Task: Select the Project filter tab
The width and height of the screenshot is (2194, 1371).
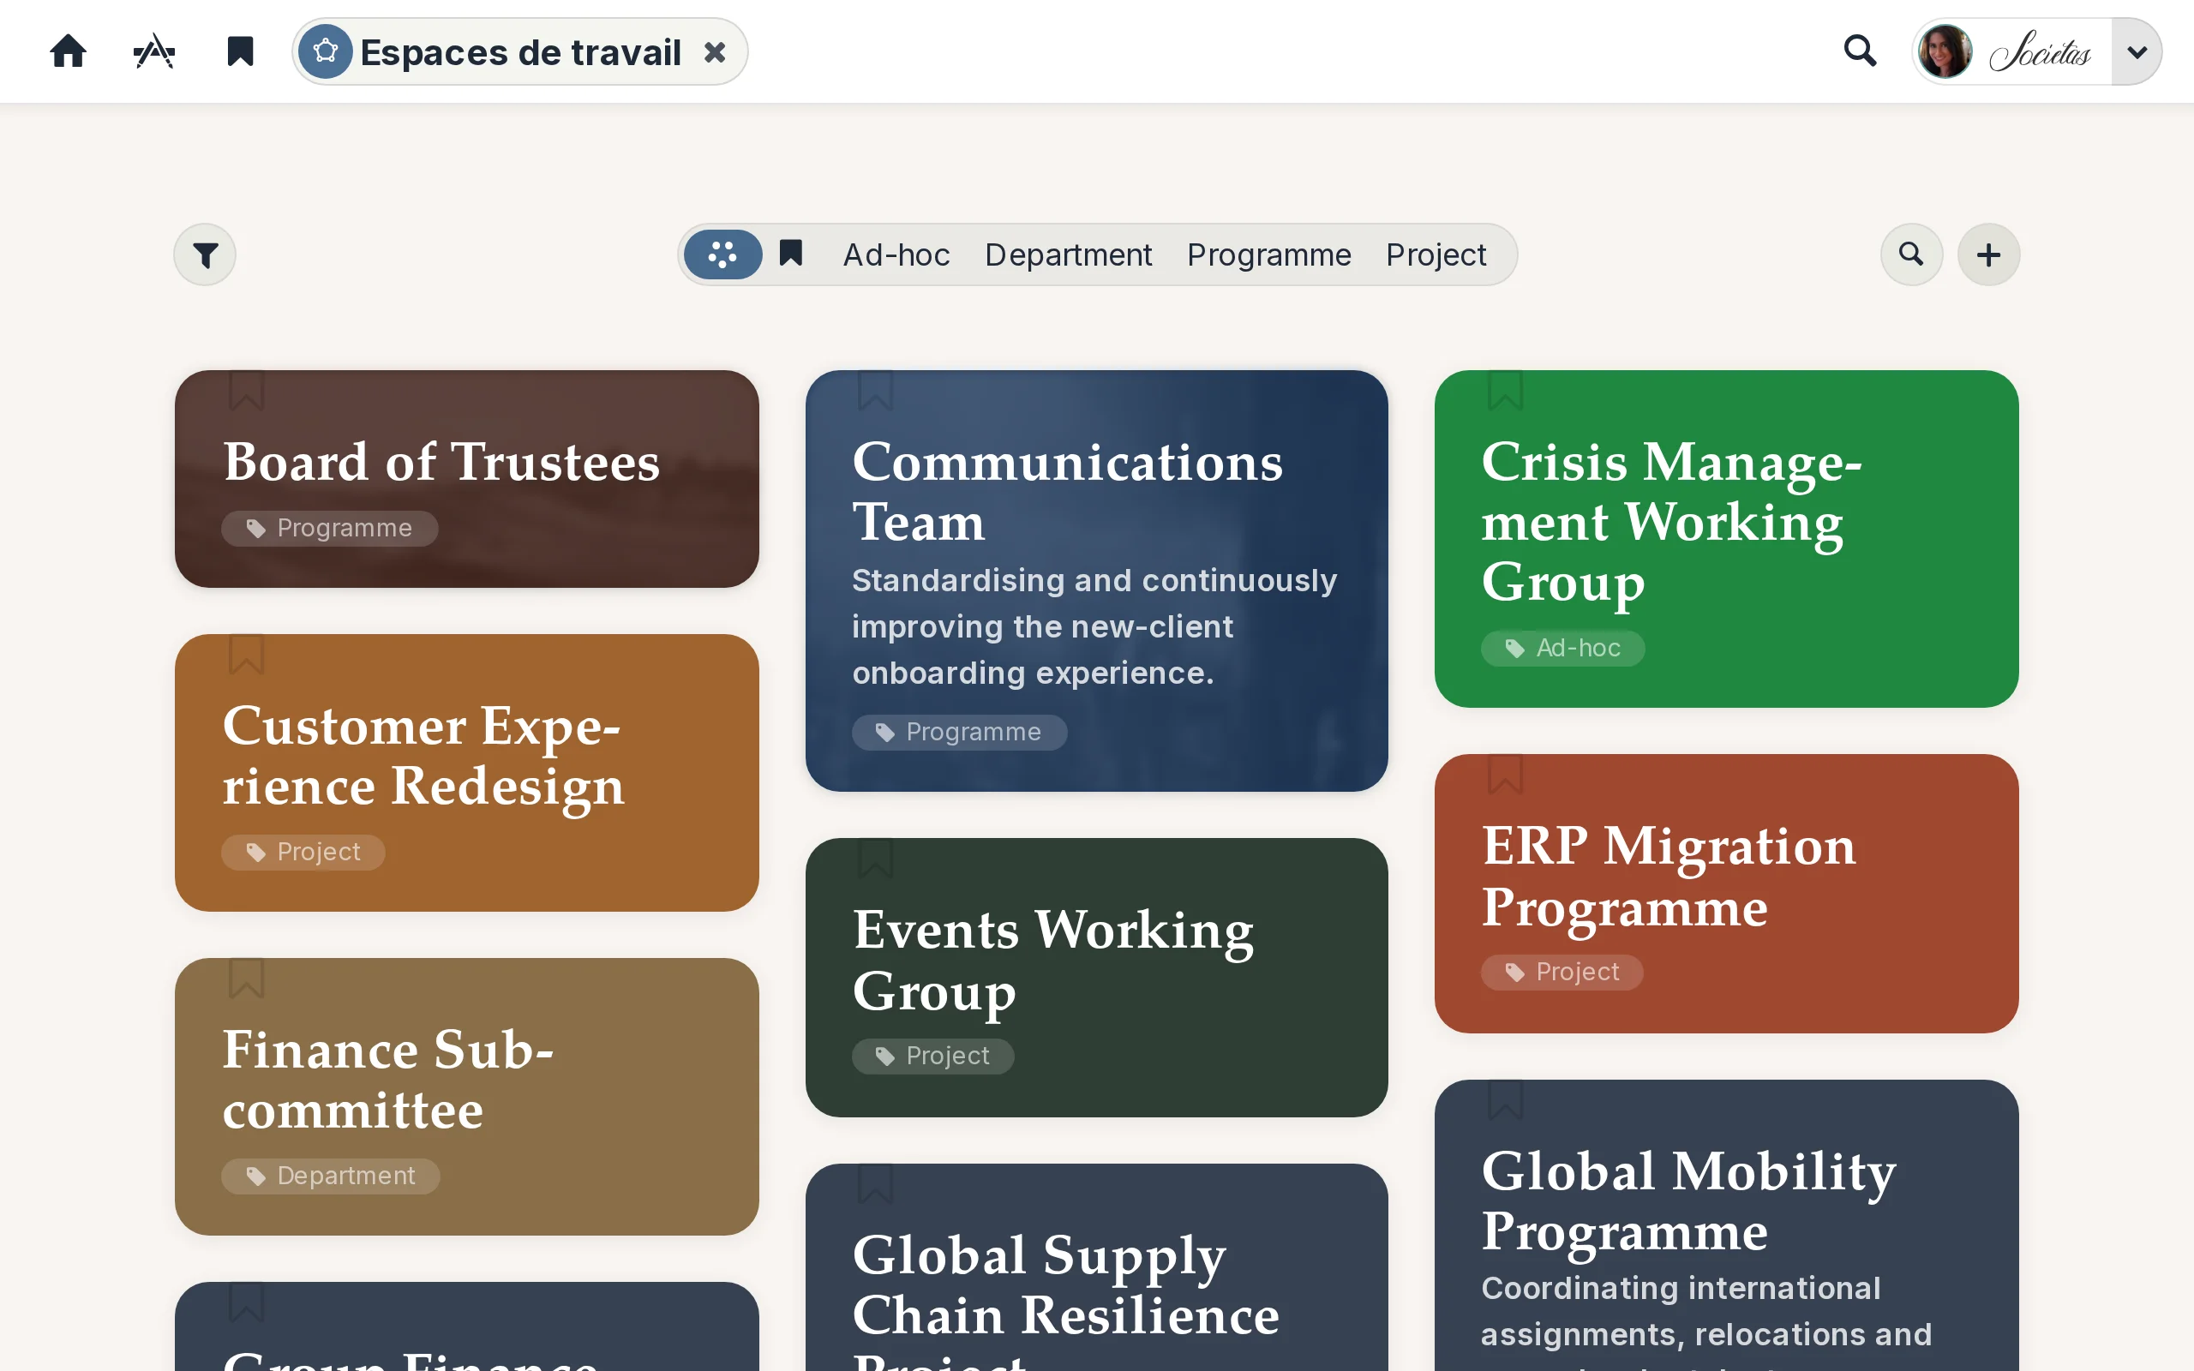Action: [1436, 254]
